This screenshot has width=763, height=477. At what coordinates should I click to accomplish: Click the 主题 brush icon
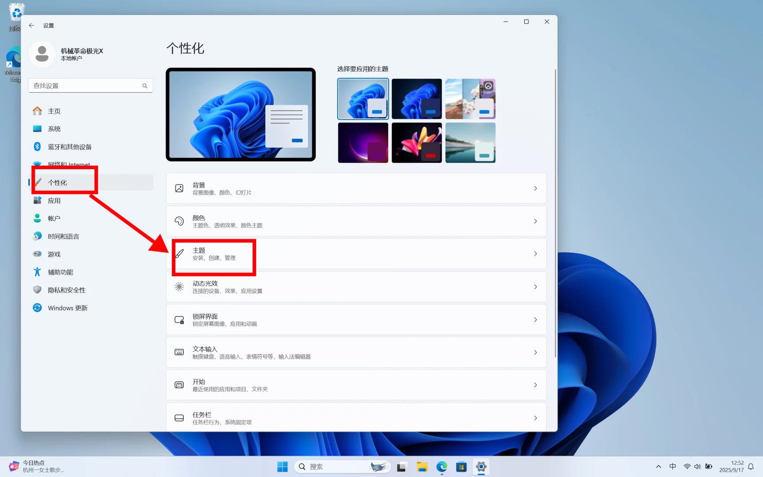pyautogui.click(x=179, y=254)
